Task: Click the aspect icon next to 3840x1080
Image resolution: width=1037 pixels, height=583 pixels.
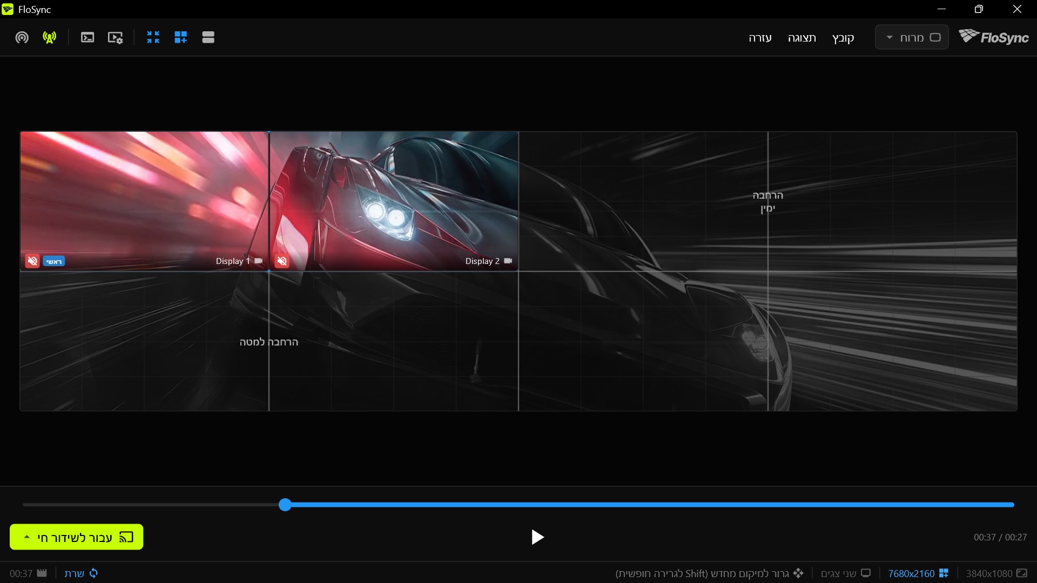Action: tap(1022, 573)
